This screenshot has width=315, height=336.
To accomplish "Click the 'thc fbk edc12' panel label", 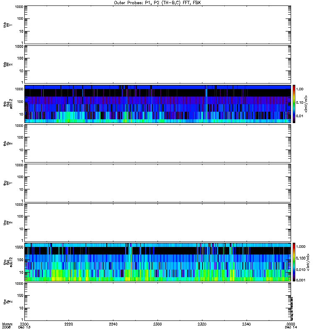I will (8, 262).
